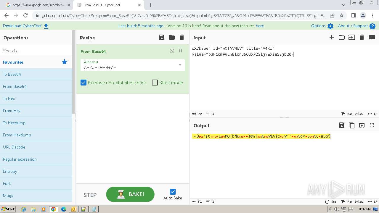
Task: Enable Strict mode checkbox
Action: pos(155,83)
